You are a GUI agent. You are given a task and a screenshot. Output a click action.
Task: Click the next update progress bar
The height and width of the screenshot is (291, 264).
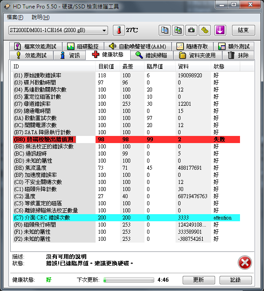click(x=128, y=280)
